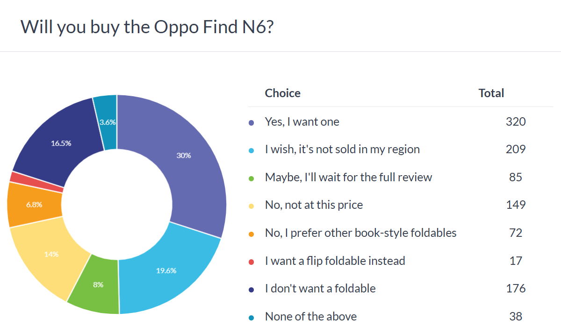Click the "Total" column header

(x=491, y=93)
